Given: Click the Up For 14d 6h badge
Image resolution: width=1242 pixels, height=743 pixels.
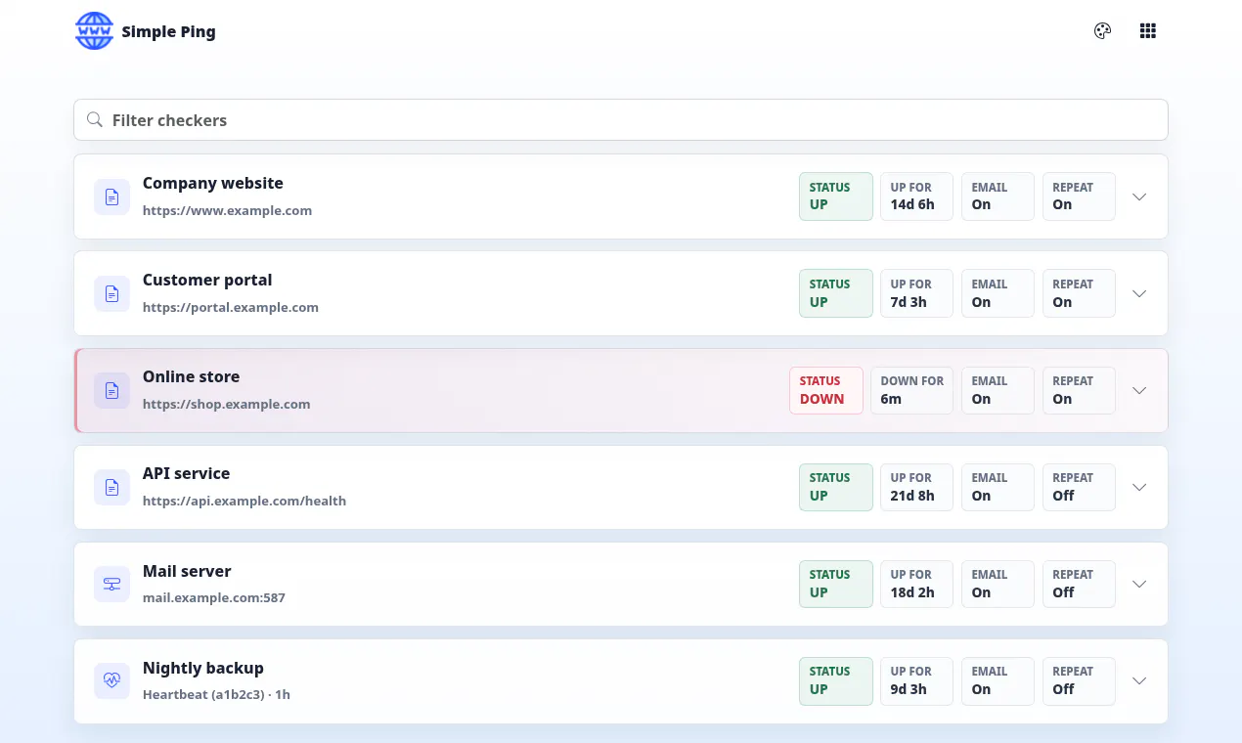Looking at the screenshot, I should [x=916, y=197].
